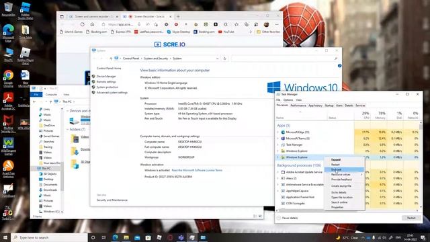Open the Services tab in Task Manager
Screen dimensions: 430x242
pos(360,106)
